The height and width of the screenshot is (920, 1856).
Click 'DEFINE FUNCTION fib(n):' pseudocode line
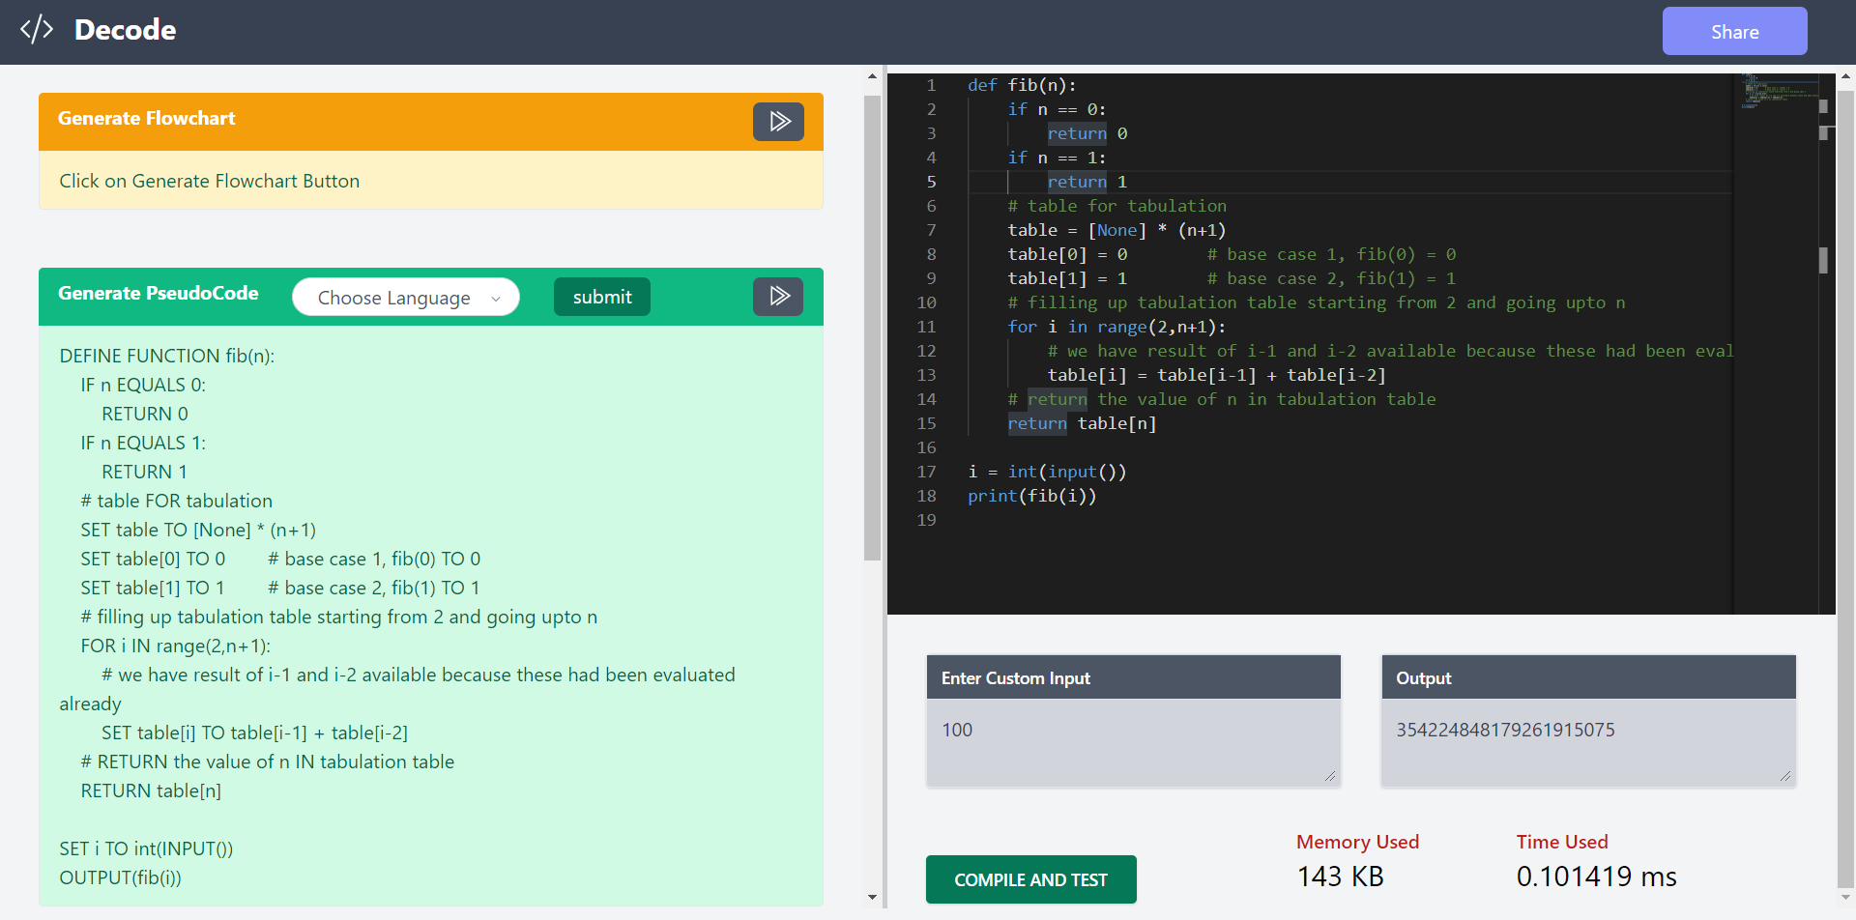166,356
